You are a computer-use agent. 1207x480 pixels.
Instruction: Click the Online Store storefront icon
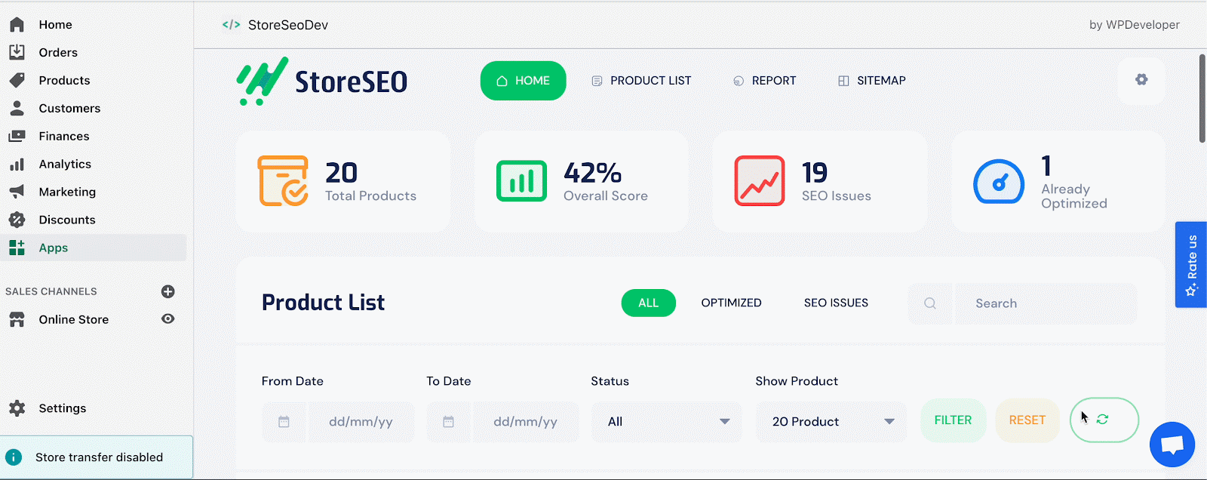17,319
